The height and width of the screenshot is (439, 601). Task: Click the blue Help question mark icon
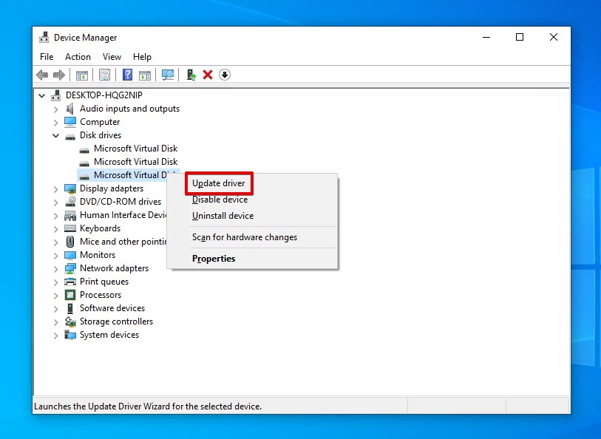click(x=127, y=75)
